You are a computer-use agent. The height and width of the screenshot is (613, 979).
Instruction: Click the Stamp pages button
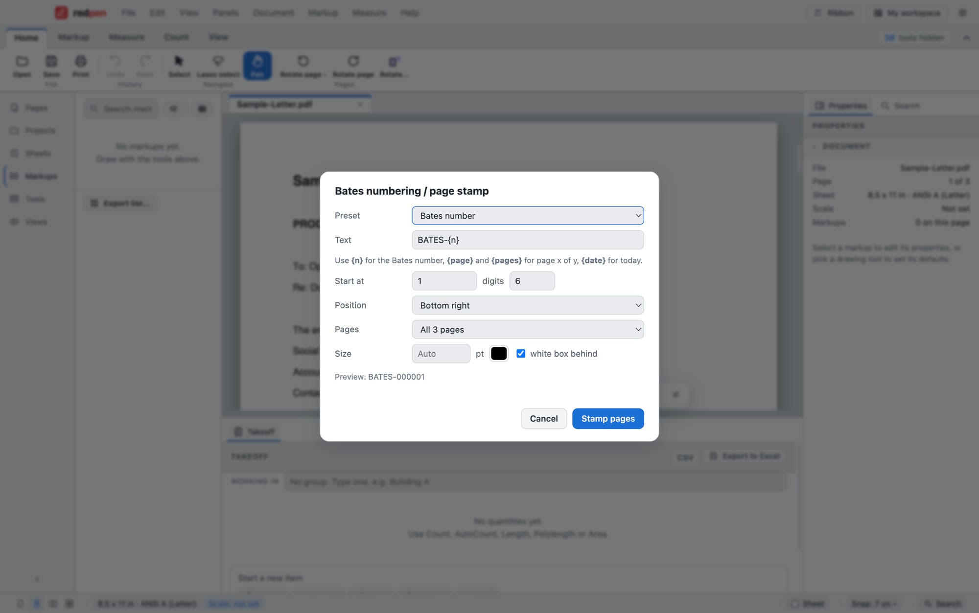click(608, 418)
